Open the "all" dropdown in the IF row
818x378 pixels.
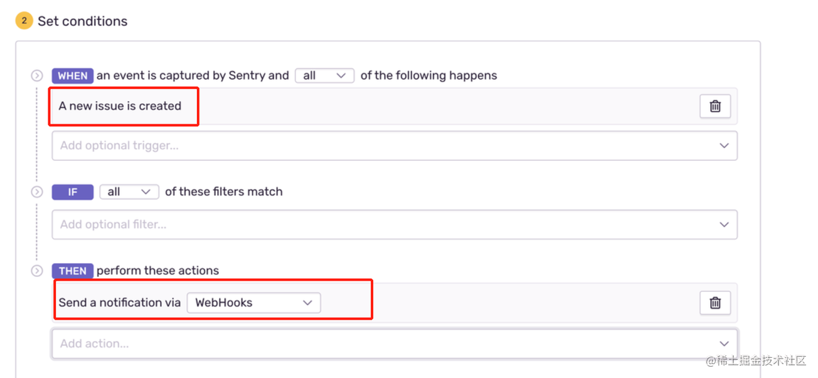[x=129, y=192]
